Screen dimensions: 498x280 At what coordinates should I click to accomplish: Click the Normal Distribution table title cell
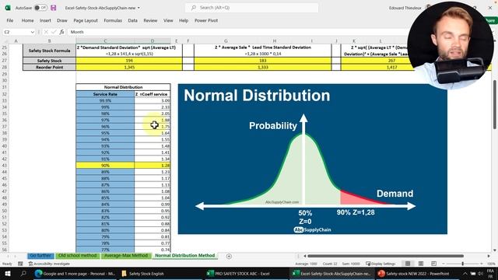pyautogui.click(x=123, y=87)
